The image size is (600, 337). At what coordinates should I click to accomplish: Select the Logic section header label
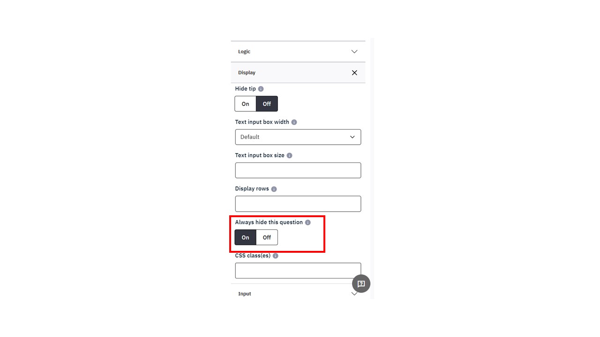[244, 51]
